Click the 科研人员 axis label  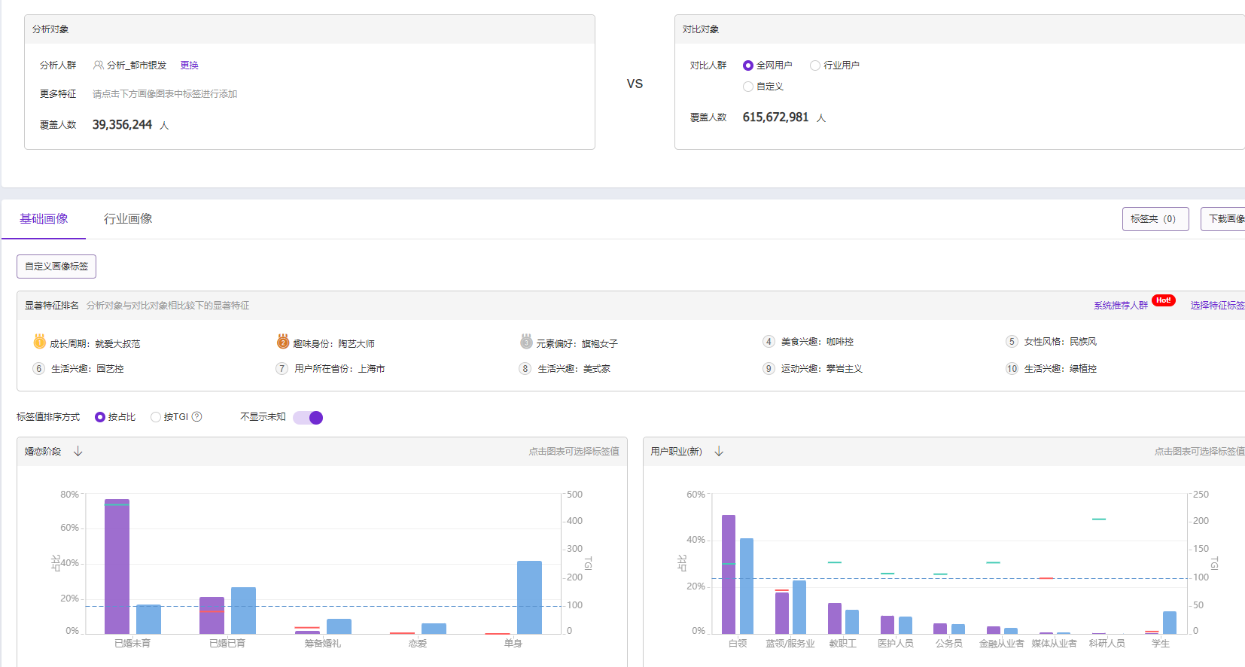point(1107,644)
